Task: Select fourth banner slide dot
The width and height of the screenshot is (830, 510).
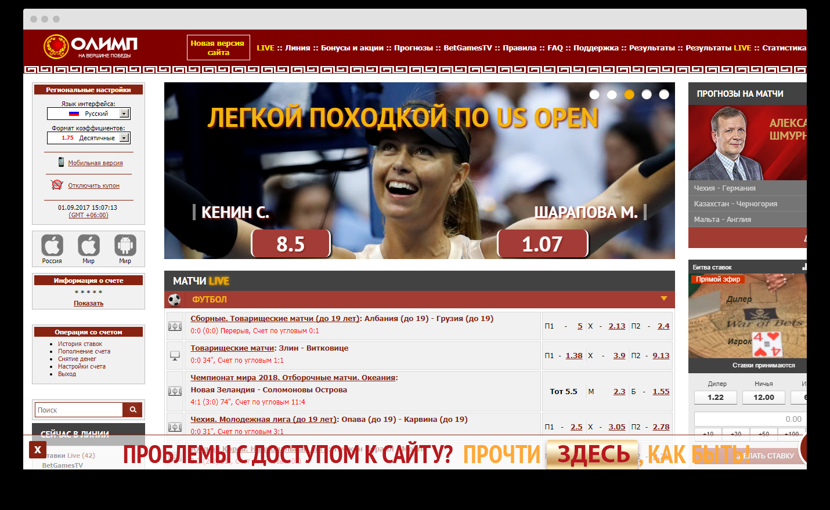Action: tap(647, 94)
